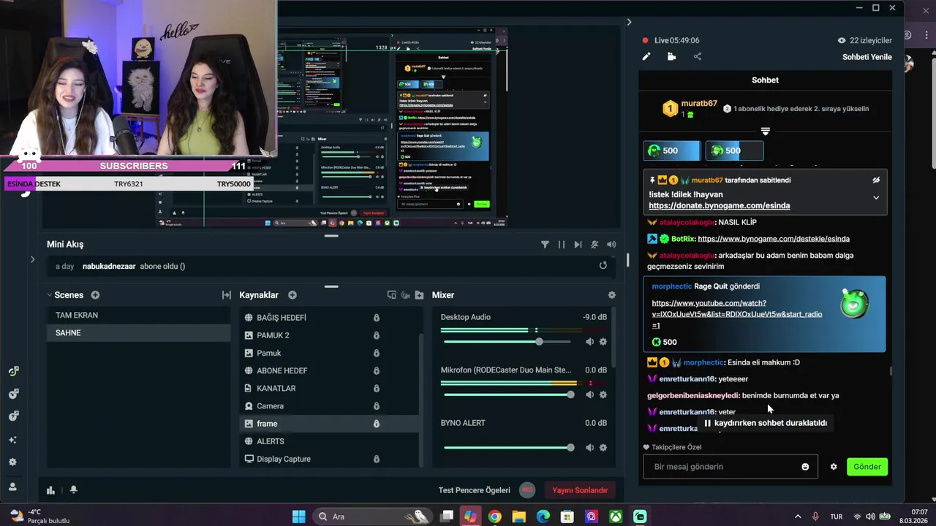Toggle lock on Camera source
This screenshot has width=936, height=526.
click(x=377, y=406)
